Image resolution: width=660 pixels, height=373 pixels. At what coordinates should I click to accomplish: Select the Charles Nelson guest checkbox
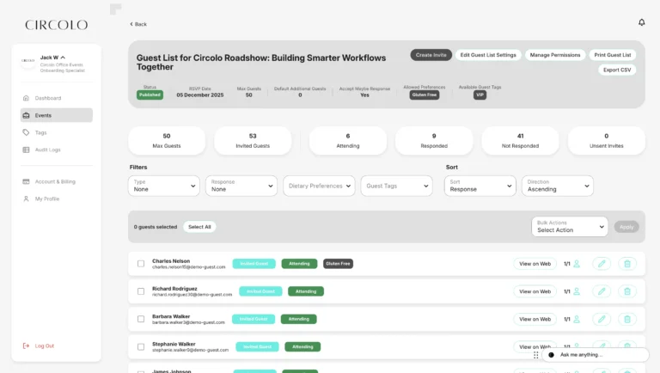click(141, 264)
